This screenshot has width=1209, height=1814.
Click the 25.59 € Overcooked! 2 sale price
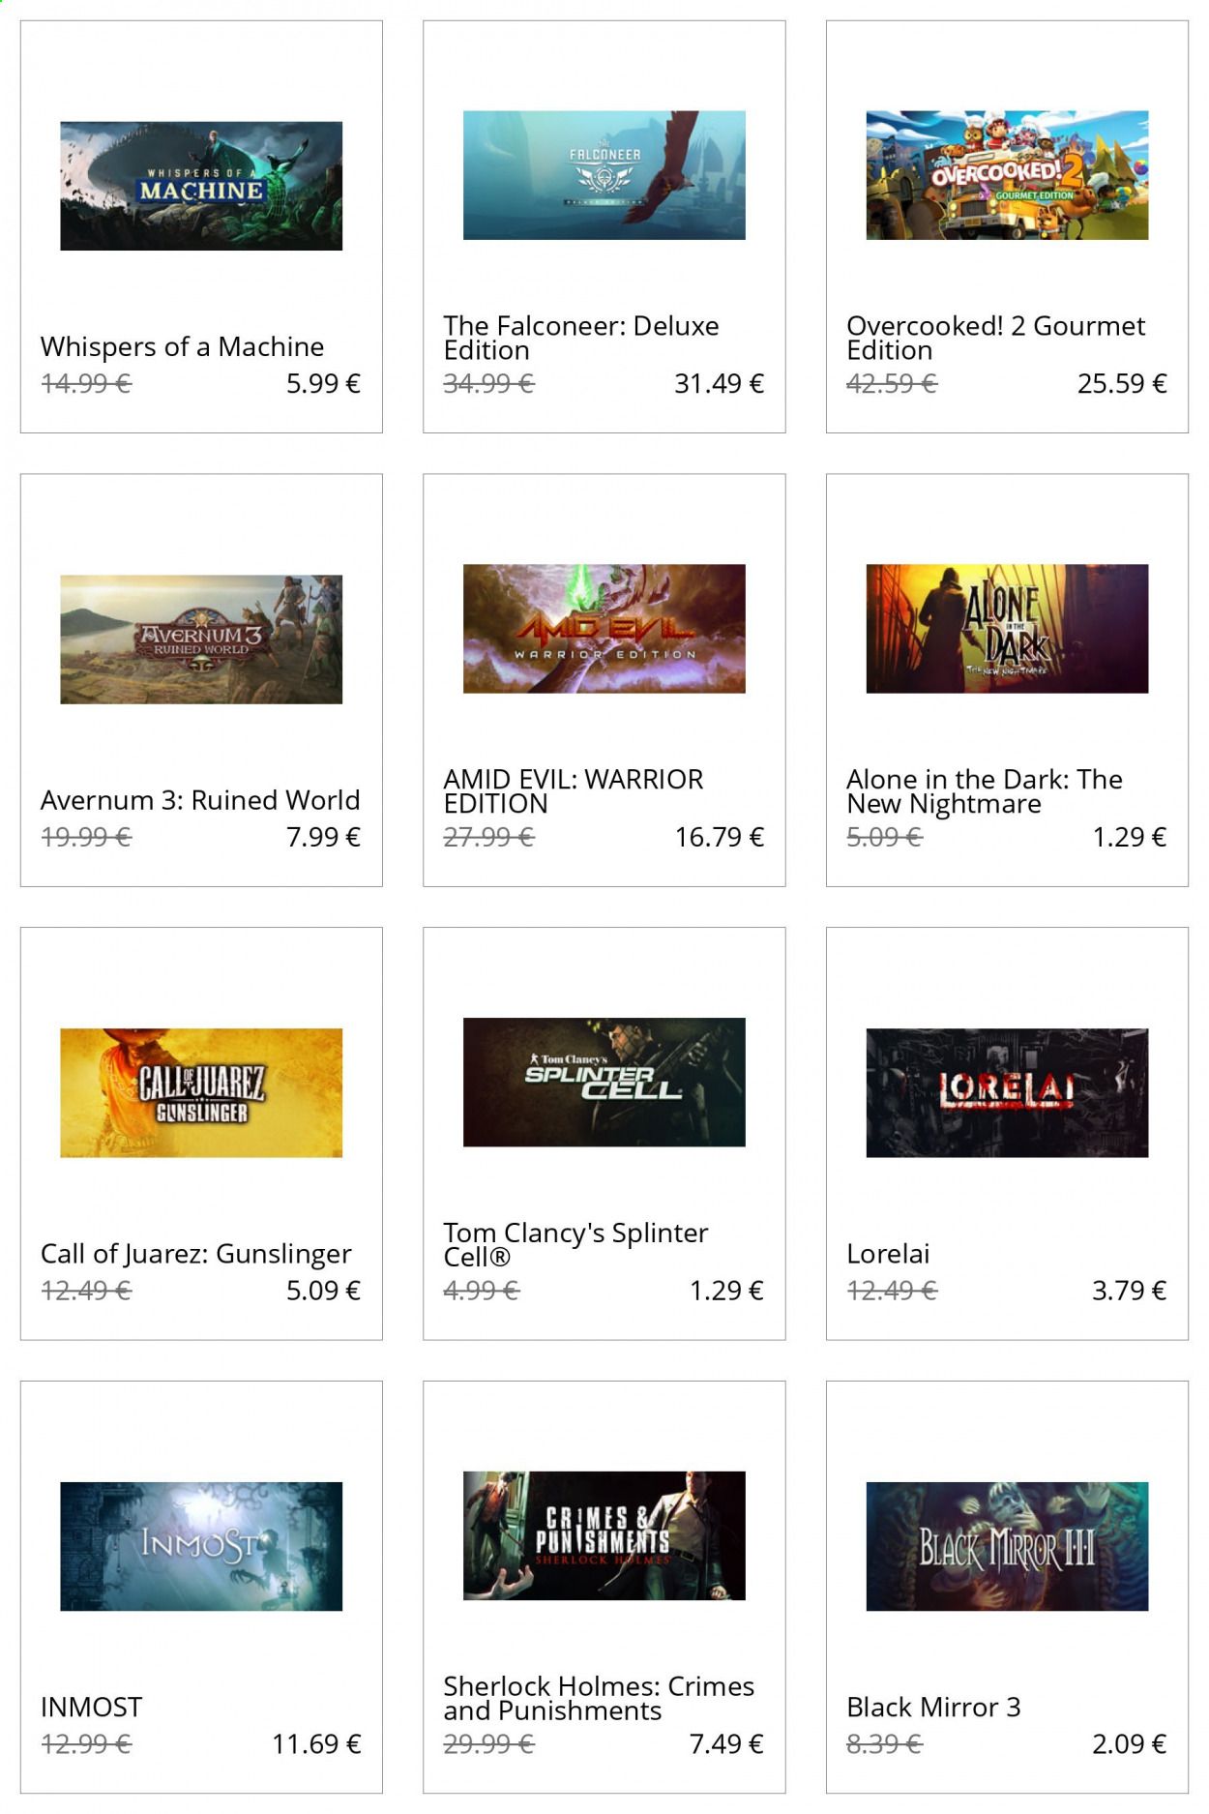click(1122, 384)
